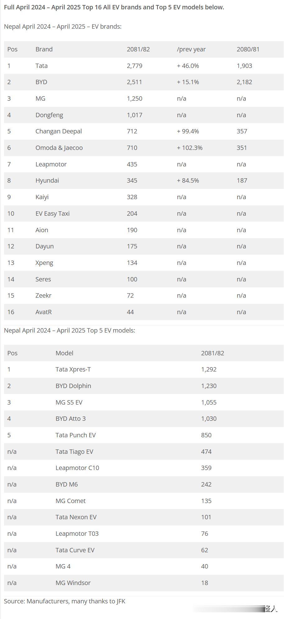Screen dimensions: 284x619
Task: Select the AvatR row brand name
Action: click(44, 312)
